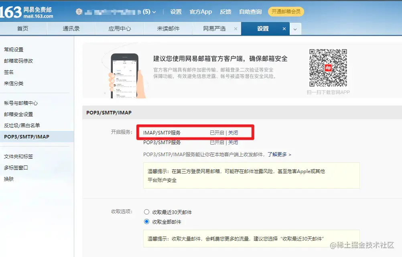Switch to the 网易严选 tab

point(214,29)
